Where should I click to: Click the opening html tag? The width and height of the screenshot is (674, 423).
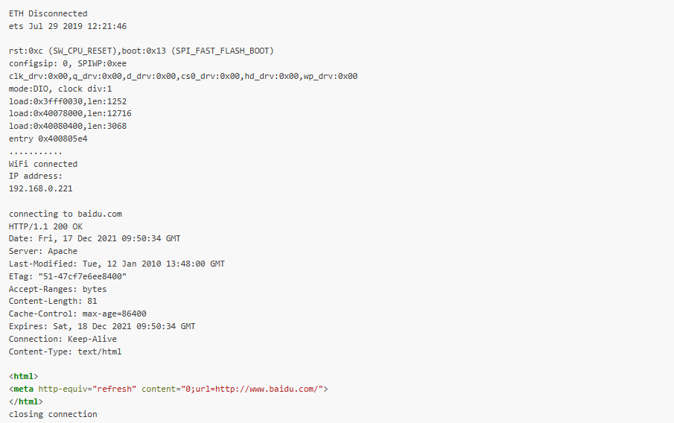24,377
